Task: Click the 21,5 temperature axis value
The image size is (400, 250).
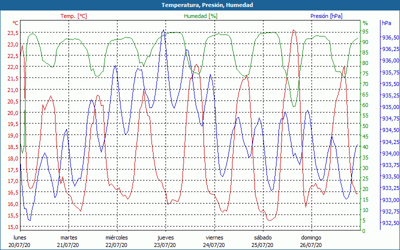Action: pyautogui.click(x=12, y=78)
